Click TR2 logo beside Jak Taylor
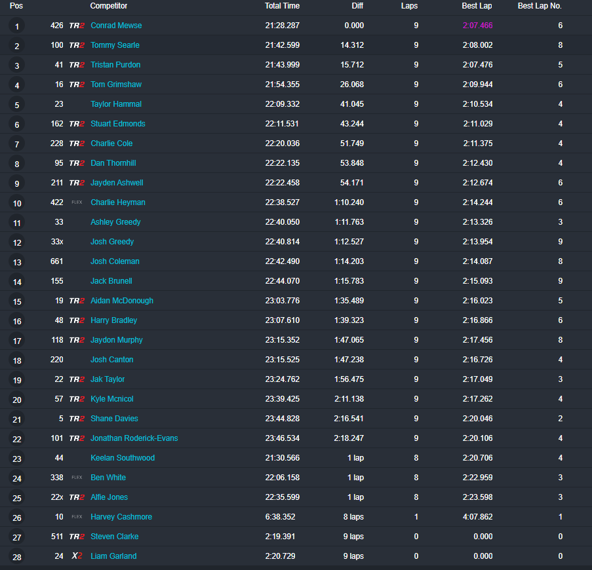The height and width of the screenshot is (570, 592). [77, 379]
